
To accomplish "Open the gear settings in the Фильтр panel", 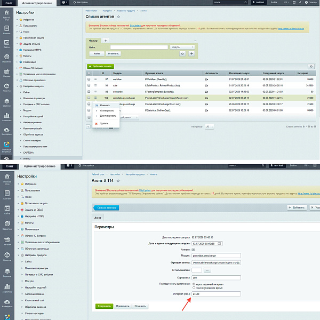I will tap(183, 53).
